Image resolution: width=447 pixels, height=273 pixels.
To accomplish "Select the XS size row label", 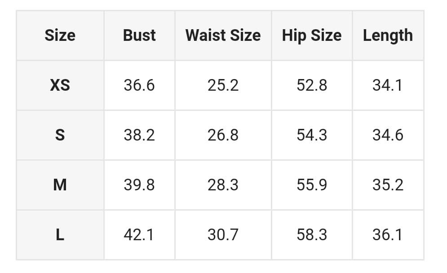I will [x=60, y=85].
